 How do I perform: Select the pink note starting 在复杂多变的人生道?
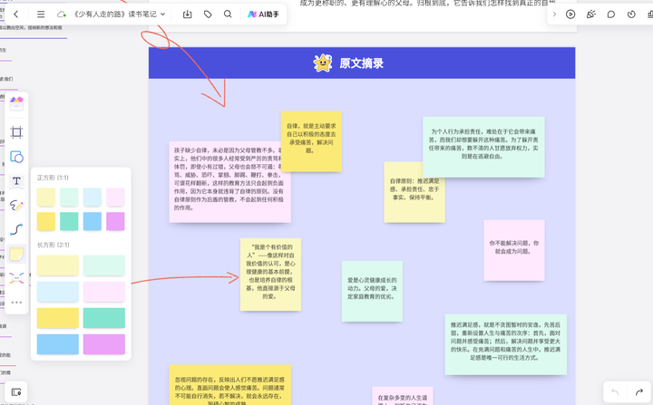point(403,396)
